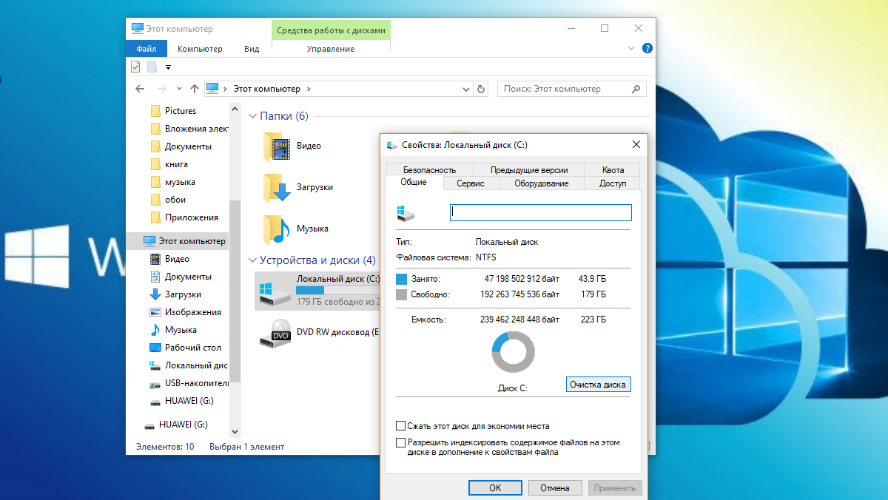Click the Up arrow navigation icon
This screenshot has height=500, width=888.
[x=195, y=89]
